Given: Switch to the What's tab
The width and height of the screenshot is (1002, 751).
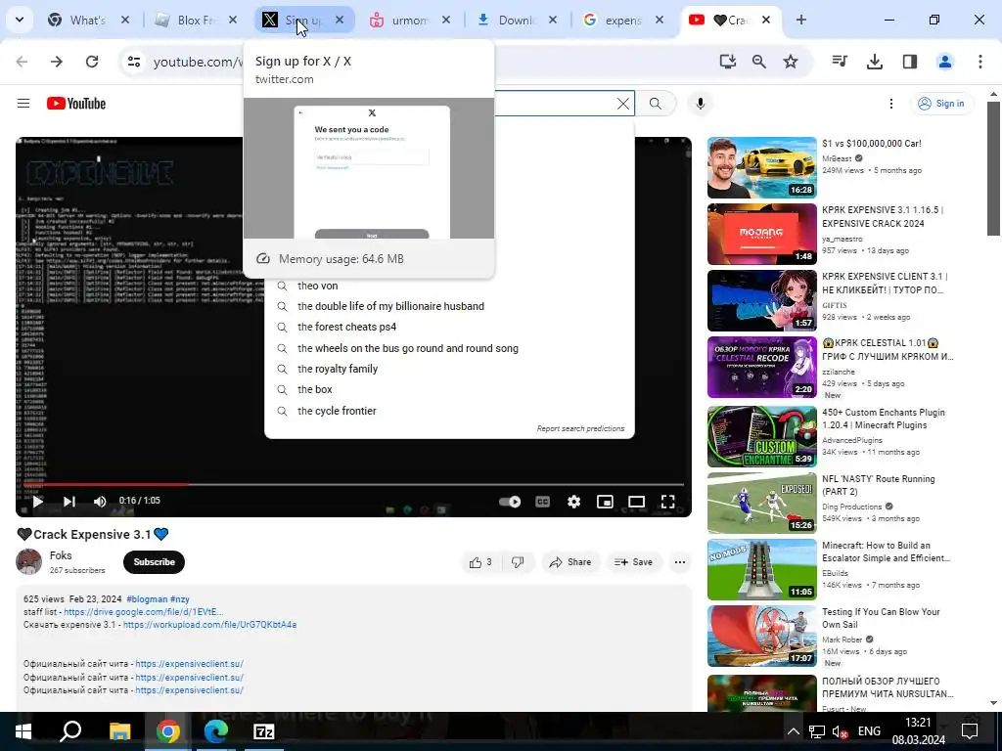Looking at the screenshot, I should (88, 20).
